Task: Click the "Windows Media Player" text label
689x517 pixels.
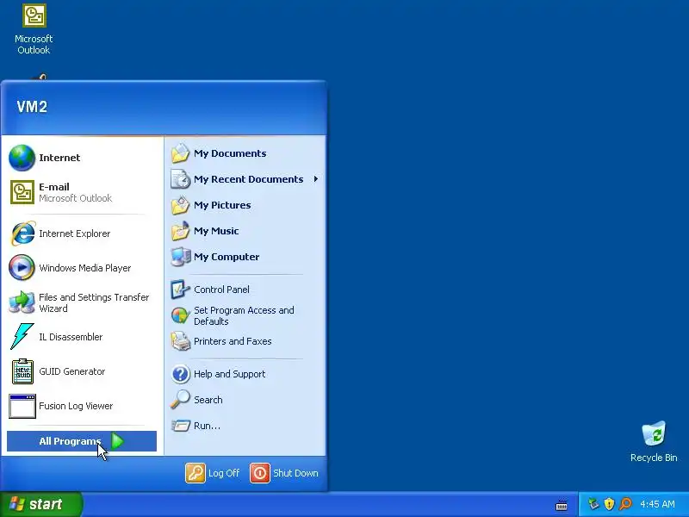Action: 84,268
